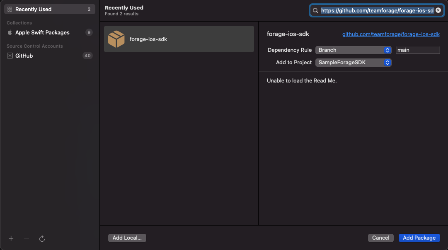Image resolution: width=448 pixels, height=250 pixels.
Task: Select the forage-ios-sdk result row
Action: (179, 39)
